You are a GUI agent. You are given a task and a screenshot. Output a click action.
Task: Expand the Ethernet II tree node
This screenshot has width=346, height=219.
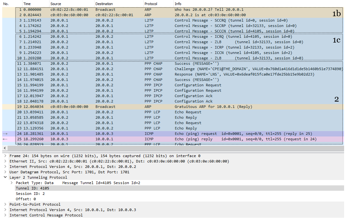point(5,161)
